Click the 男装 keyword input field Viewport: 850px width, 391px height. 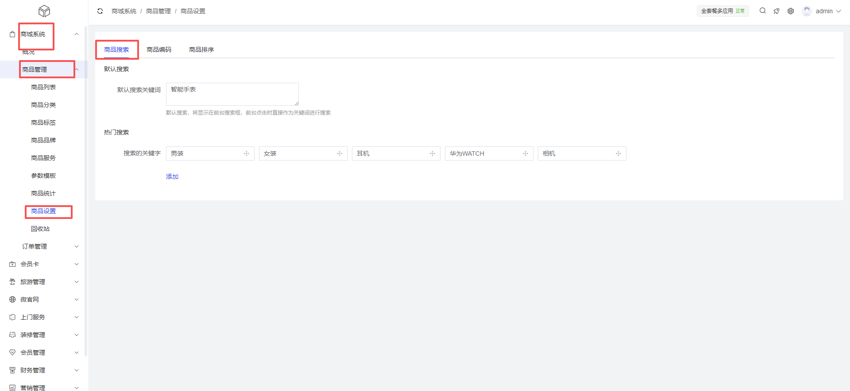coord(210,153)
